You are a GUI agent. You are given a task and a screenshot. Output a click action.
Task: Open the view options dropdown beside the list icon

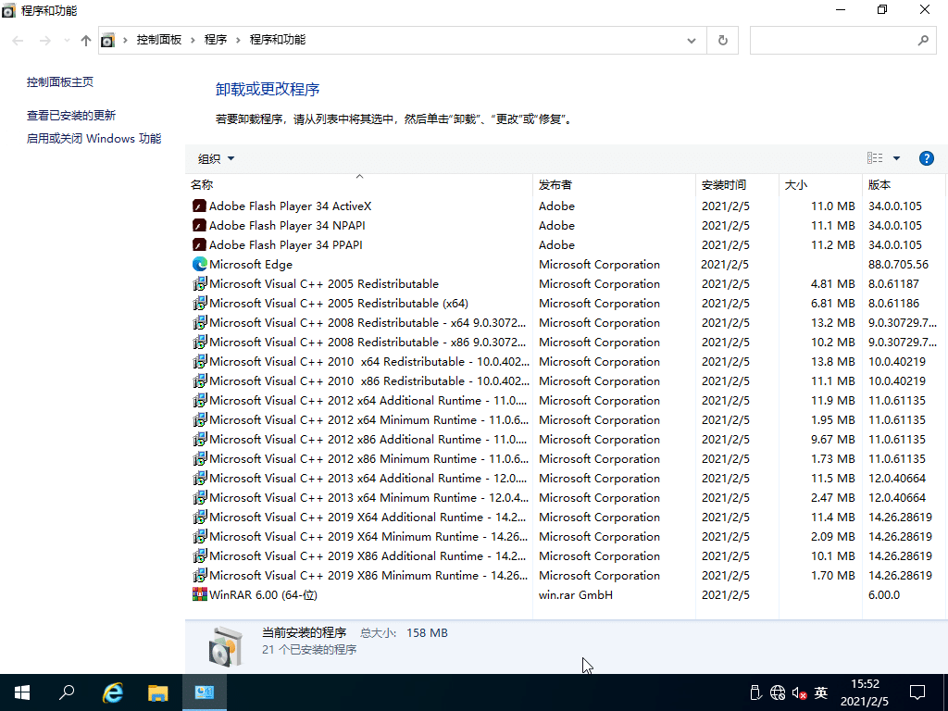pos(894,157)
